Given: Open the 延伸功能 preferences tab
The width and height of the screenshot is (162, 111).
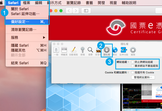Looking at the screenshot, I should coord(124,51).
